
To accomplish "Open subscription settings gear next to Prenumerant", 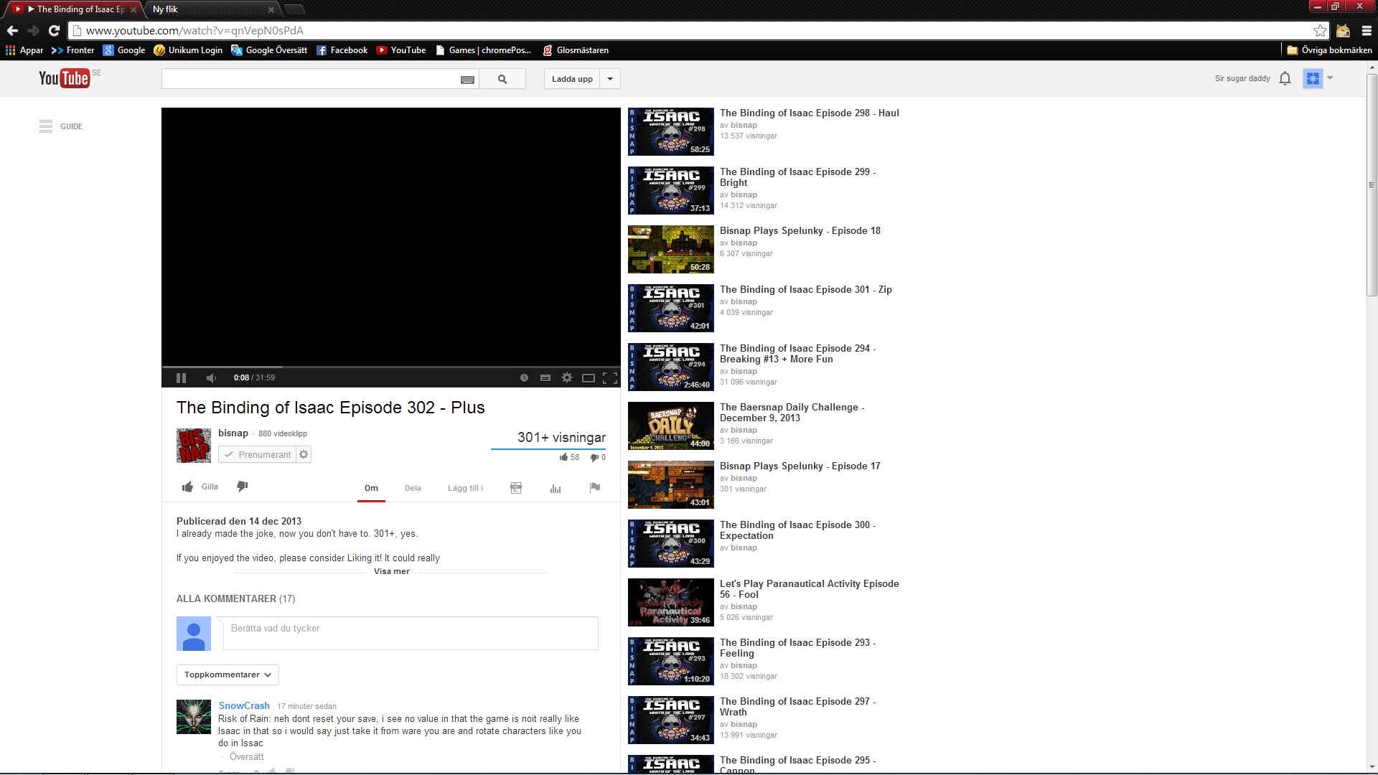I will [x=304, y=455].
